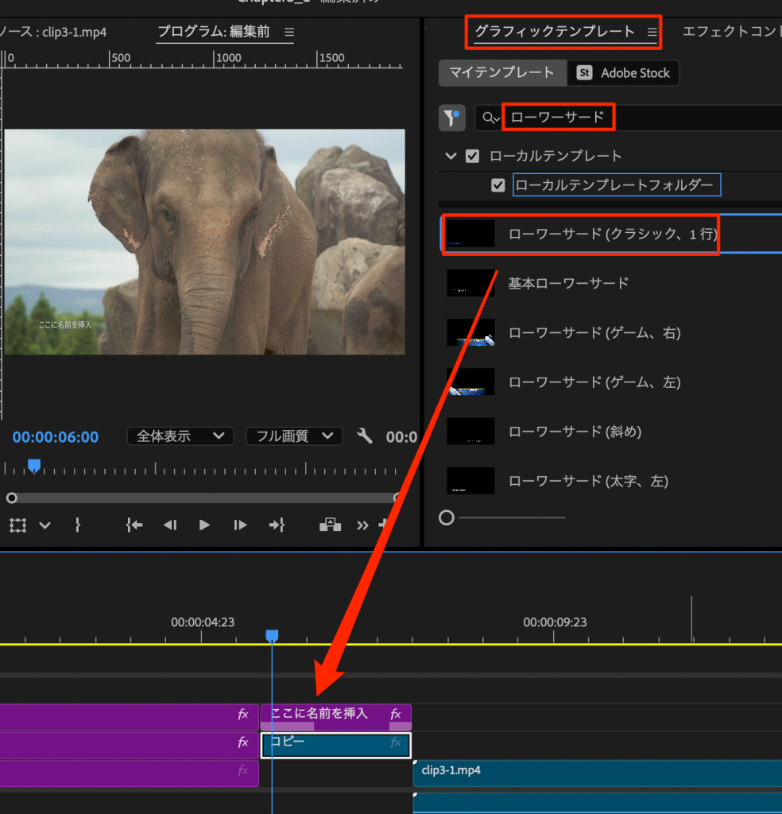Select the 基本ローワーサード template

pyautogui.click(x=568, y=283)
